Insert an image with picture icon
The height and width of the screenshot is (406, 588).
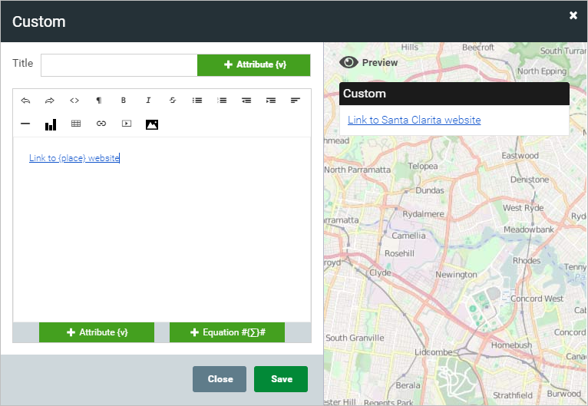tap(152, 124)
